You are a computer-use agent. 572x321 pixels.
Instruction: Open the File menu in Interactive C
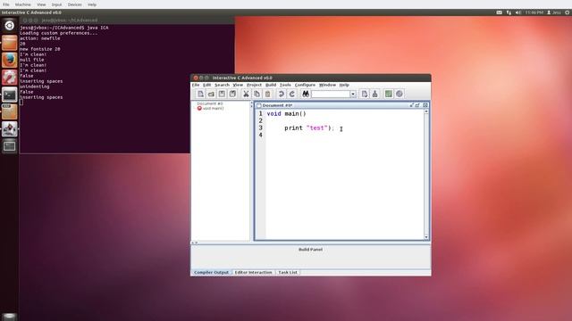click(x=196, y=85)
